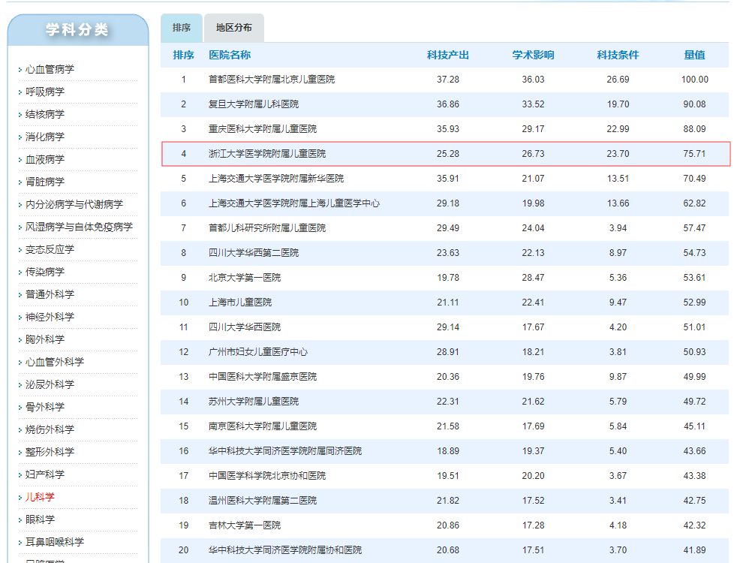Go to 变态反应学 category
The width and height of the screenshot is (740, 563).
pos(50,249)
